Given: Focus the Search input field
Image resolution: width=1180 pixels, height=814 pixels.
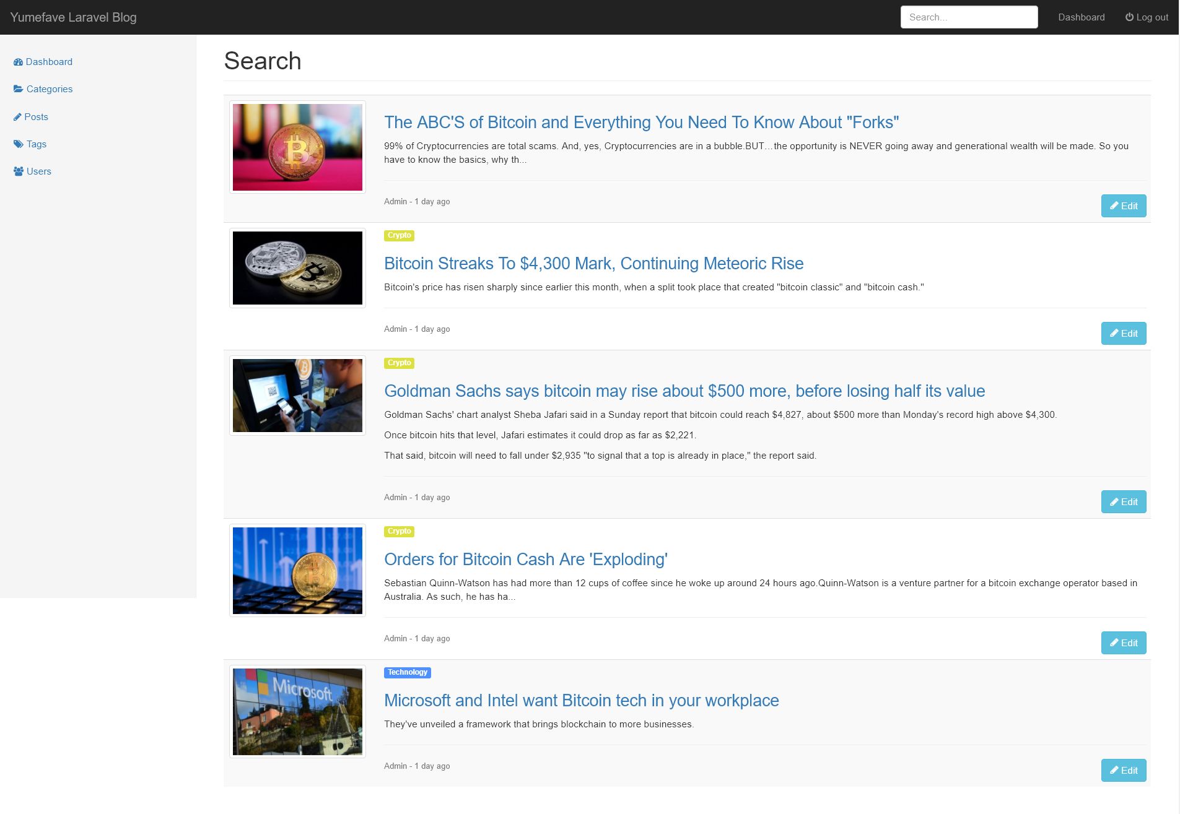Looking at the screenshot, I should (x=969, y=17).
